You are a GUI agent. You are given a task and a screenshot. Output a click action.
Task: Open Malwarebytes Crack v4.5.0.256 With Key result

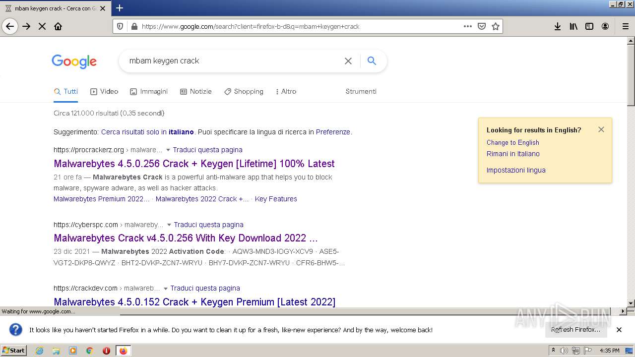(186, 238)
